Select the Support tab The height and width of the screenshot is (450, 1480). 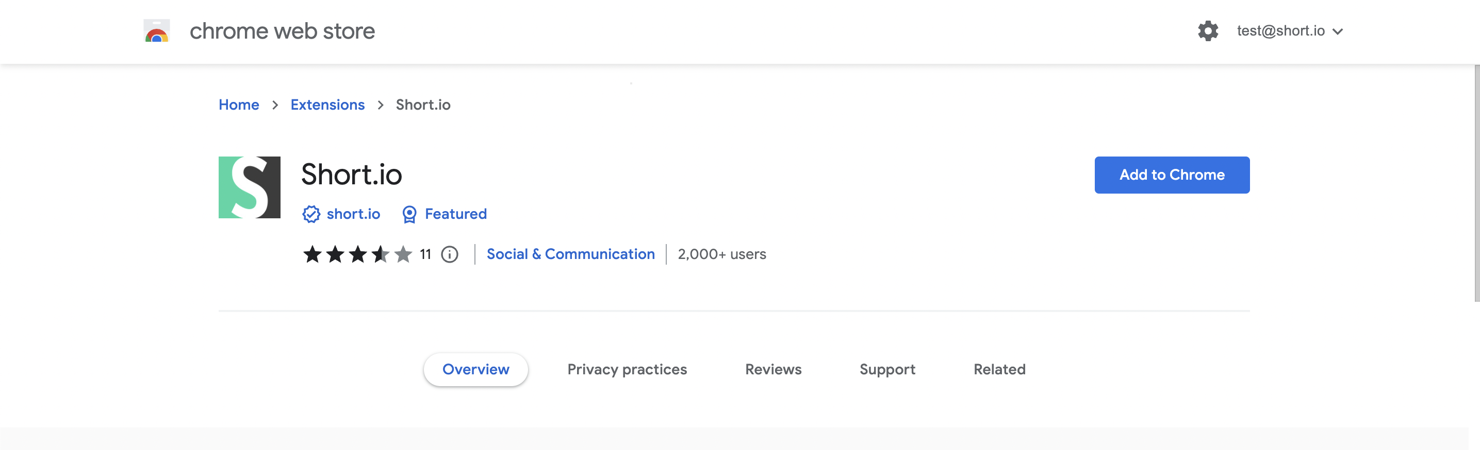(887, 369)
